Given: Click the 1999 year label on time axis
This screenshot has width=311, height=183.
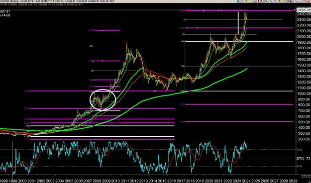Looking at the screenshot, I should [x=13, y=181].
